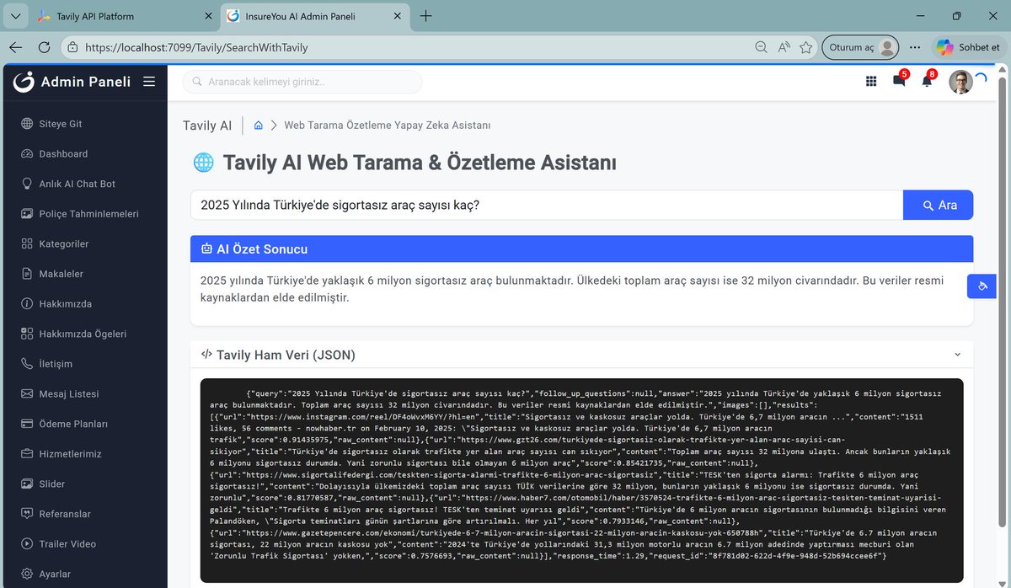1011x588 pixels.
Task: Open a new browser tab
Action: [425, 16]
